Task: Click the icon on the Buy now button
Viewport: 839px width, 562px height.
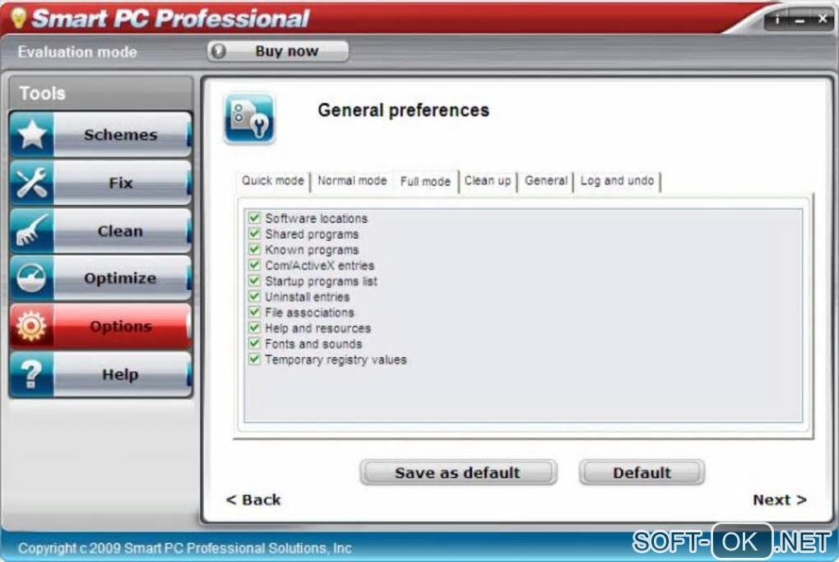Action: [218, 51]
